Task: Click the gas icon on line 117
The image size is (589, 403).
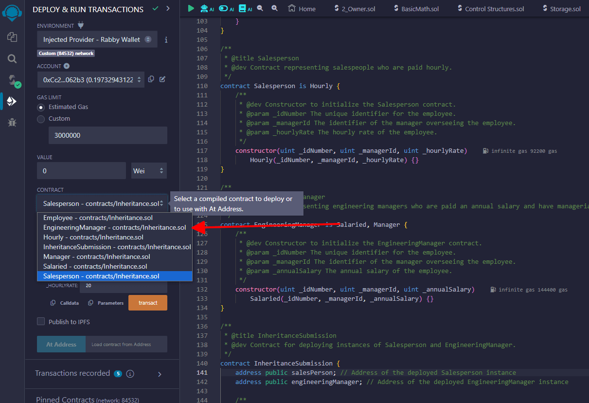Action: pos(485,151)
